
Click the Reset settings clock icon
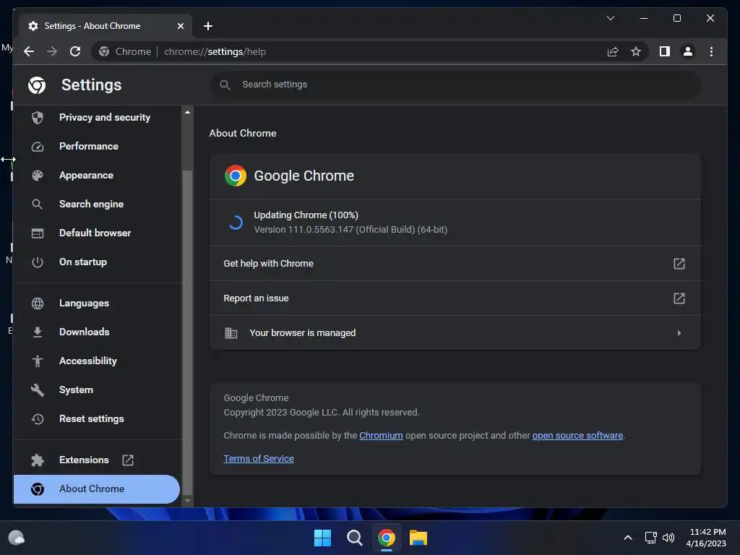[x=38, y=419]
